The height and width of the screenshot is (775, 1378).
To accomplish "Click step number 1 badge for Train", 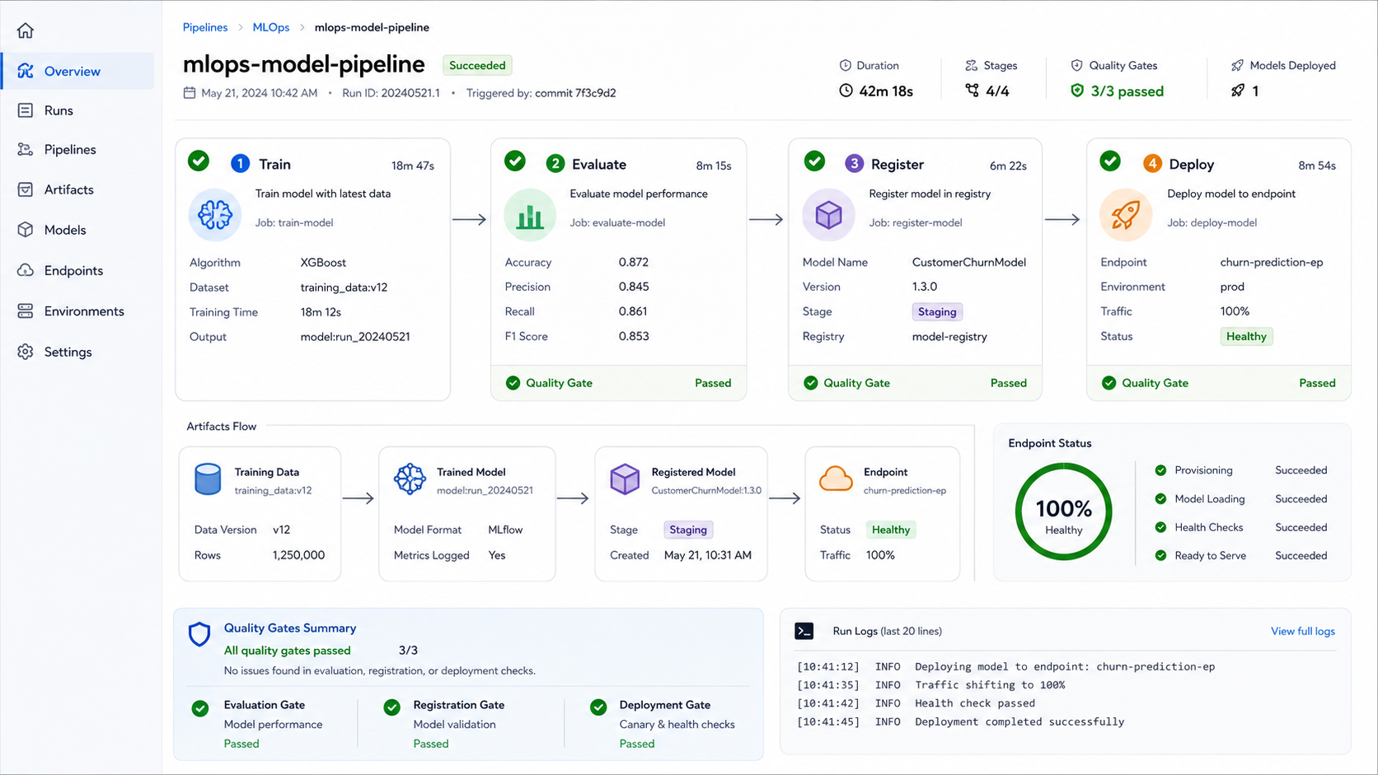I will [240, 164].
